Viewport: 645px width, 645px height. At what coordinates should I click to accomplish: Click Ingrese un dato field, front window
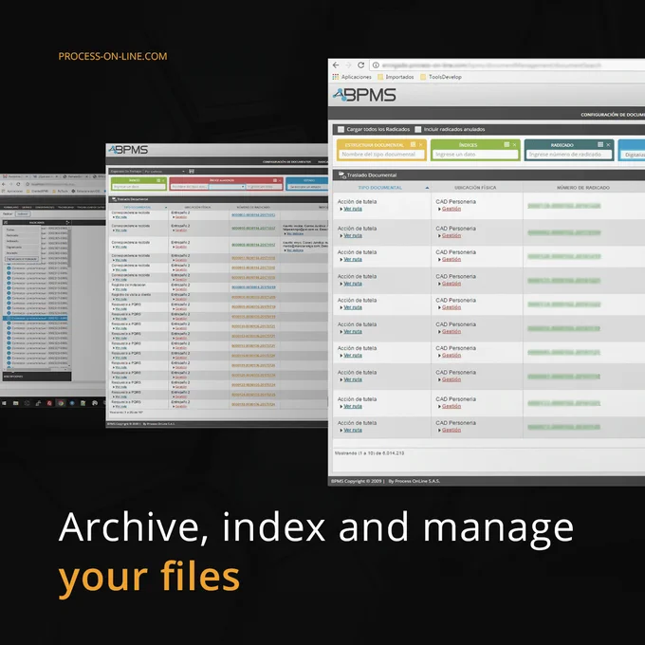click(475, 155)
